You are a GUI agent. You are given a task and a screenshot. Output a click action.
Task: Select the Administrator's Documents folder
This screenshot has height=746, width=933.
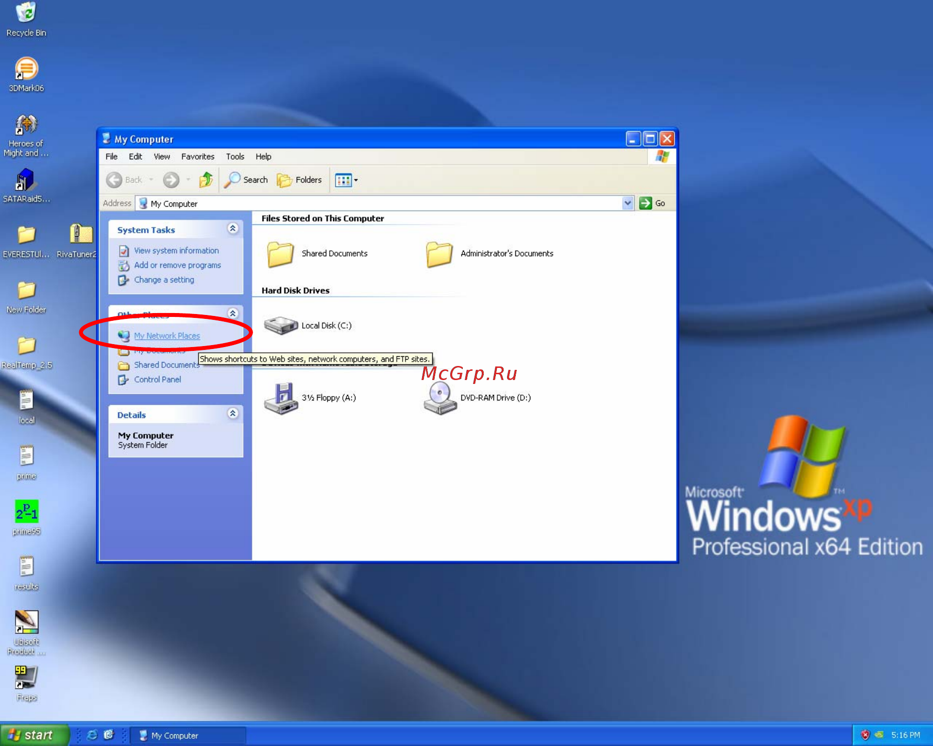(490, 254)
